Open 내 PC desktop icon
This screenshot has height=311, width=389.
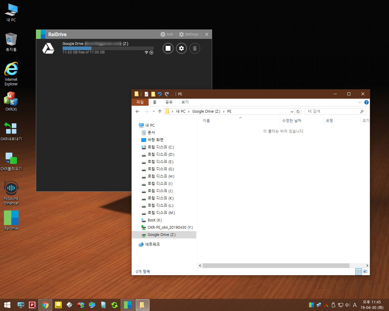pos(11,13)
